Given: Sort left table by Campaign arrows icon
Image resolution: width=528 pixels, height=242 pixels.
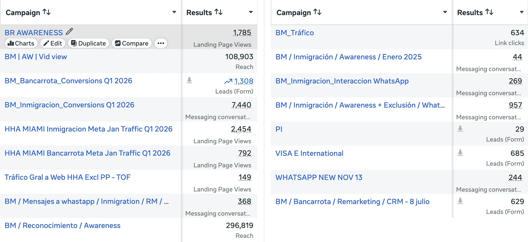Looking at the screenshot, I should (x=47, y=12).
